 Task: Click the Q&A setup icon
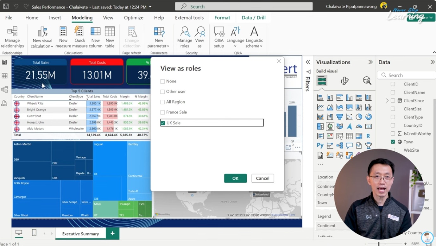click(x=219, y=32)
